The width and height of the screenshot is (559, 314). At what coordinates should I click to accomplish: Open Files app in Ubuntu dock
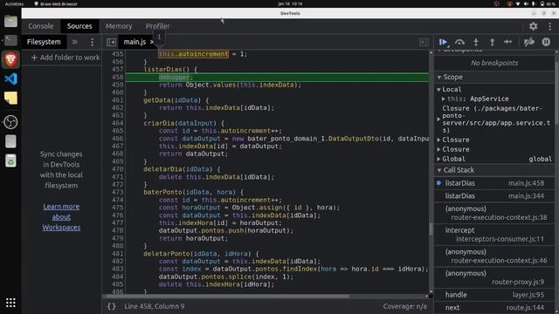pos(10,21)
